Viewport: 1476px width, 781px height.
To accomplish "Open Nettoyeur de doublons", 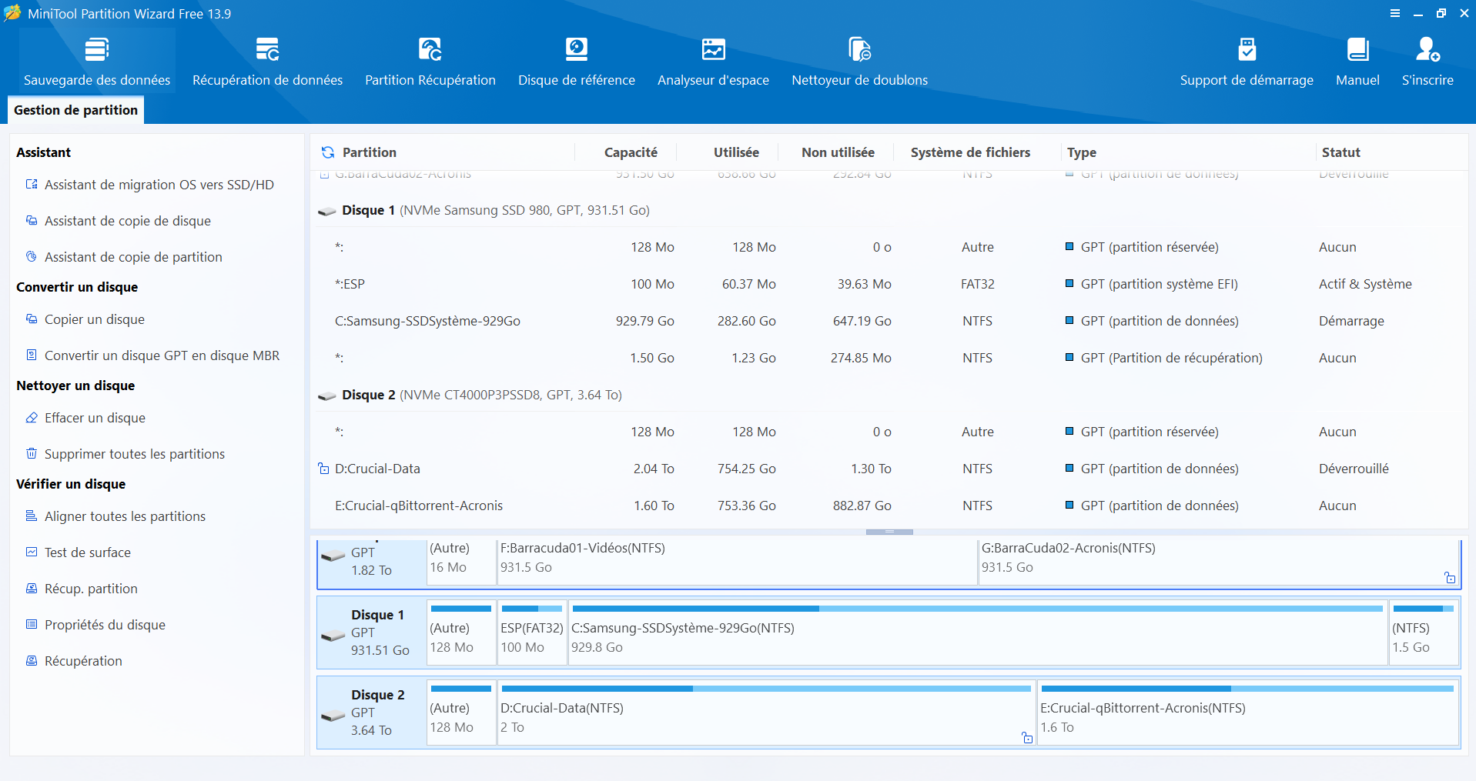I will (x=859, y=62).
